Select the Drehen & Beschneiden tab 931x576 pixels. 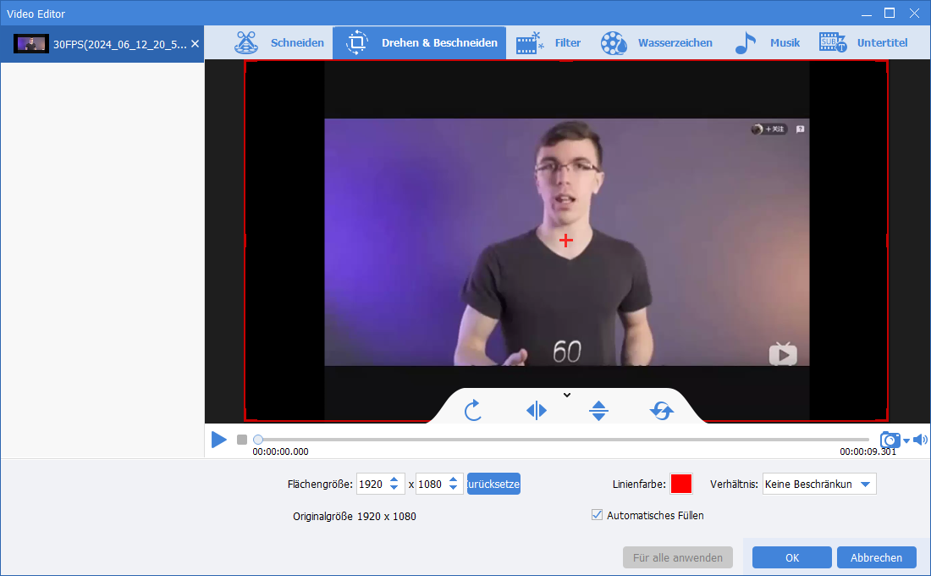tap(419, 43)
